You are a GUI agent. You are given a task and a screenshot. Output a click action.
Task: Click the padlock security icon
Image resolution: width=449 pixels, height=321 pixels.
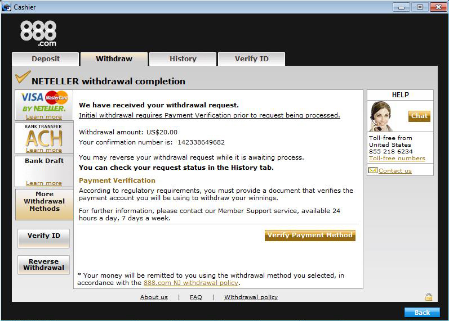pyautogui.click(x=428, y=297)
